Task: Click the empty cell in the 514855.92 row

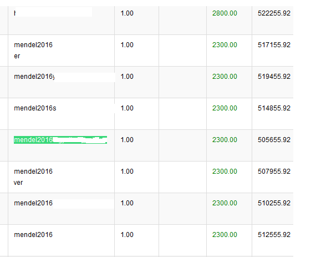Action: pos(182,114)
